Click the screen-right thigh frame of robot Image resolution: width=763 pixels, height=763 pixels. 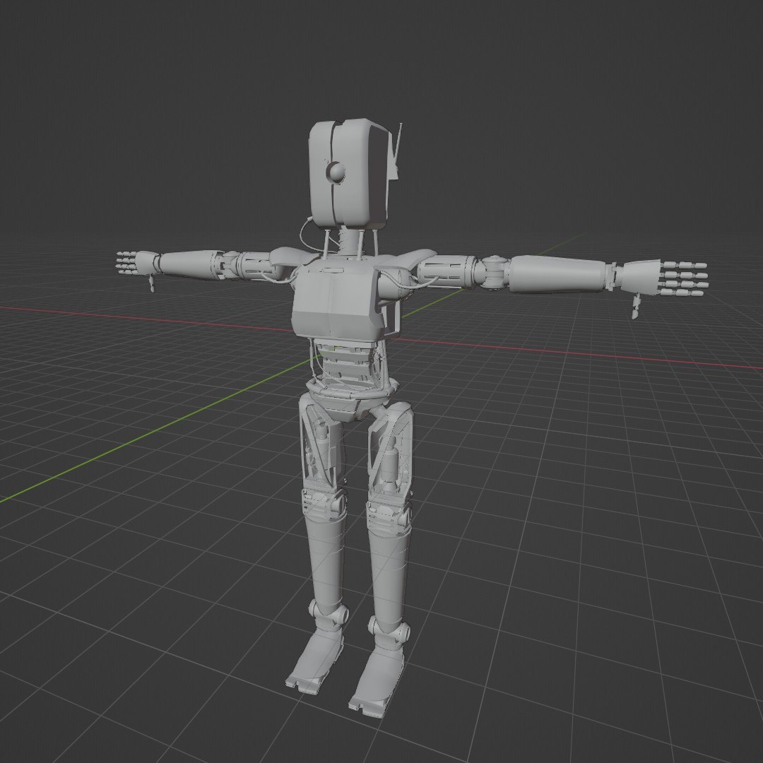click(x=390, y=451)
